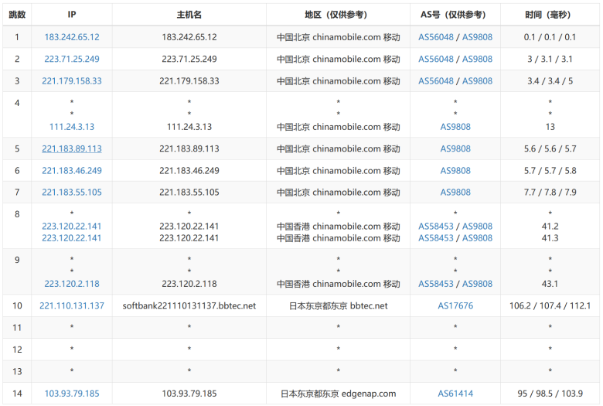This screenshot has height=406, width=603.
Task: Select region text 日本东京都东京 edgenap.com
Action: [338, 394]
